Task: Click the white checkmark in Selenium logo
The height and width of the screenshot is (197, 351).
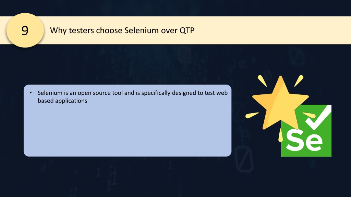Action: [x=318, y=118]
